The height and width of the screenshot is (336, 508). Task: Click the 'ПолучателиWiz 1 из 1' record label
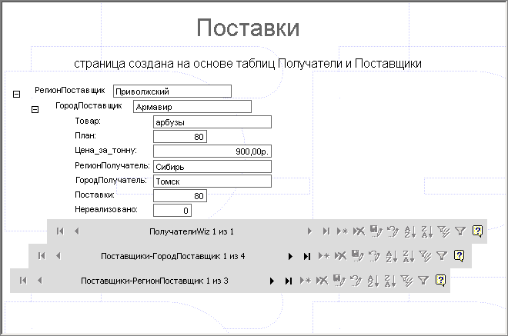pos(192,231)
